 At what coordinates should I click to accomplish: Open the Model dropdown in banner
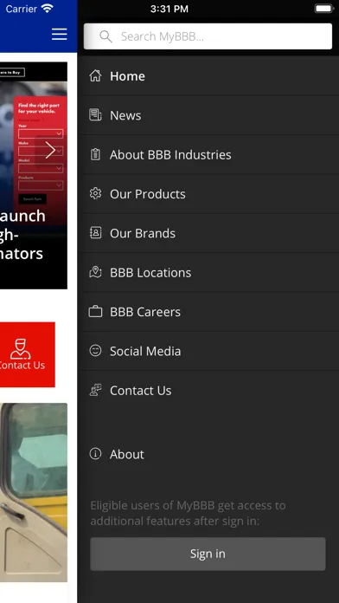41,168
